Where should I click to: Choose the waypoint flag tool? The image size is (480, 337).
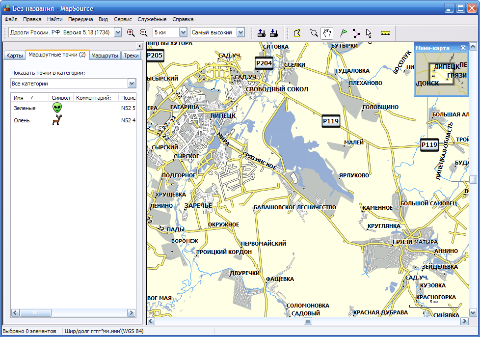[x=344, y=33]
